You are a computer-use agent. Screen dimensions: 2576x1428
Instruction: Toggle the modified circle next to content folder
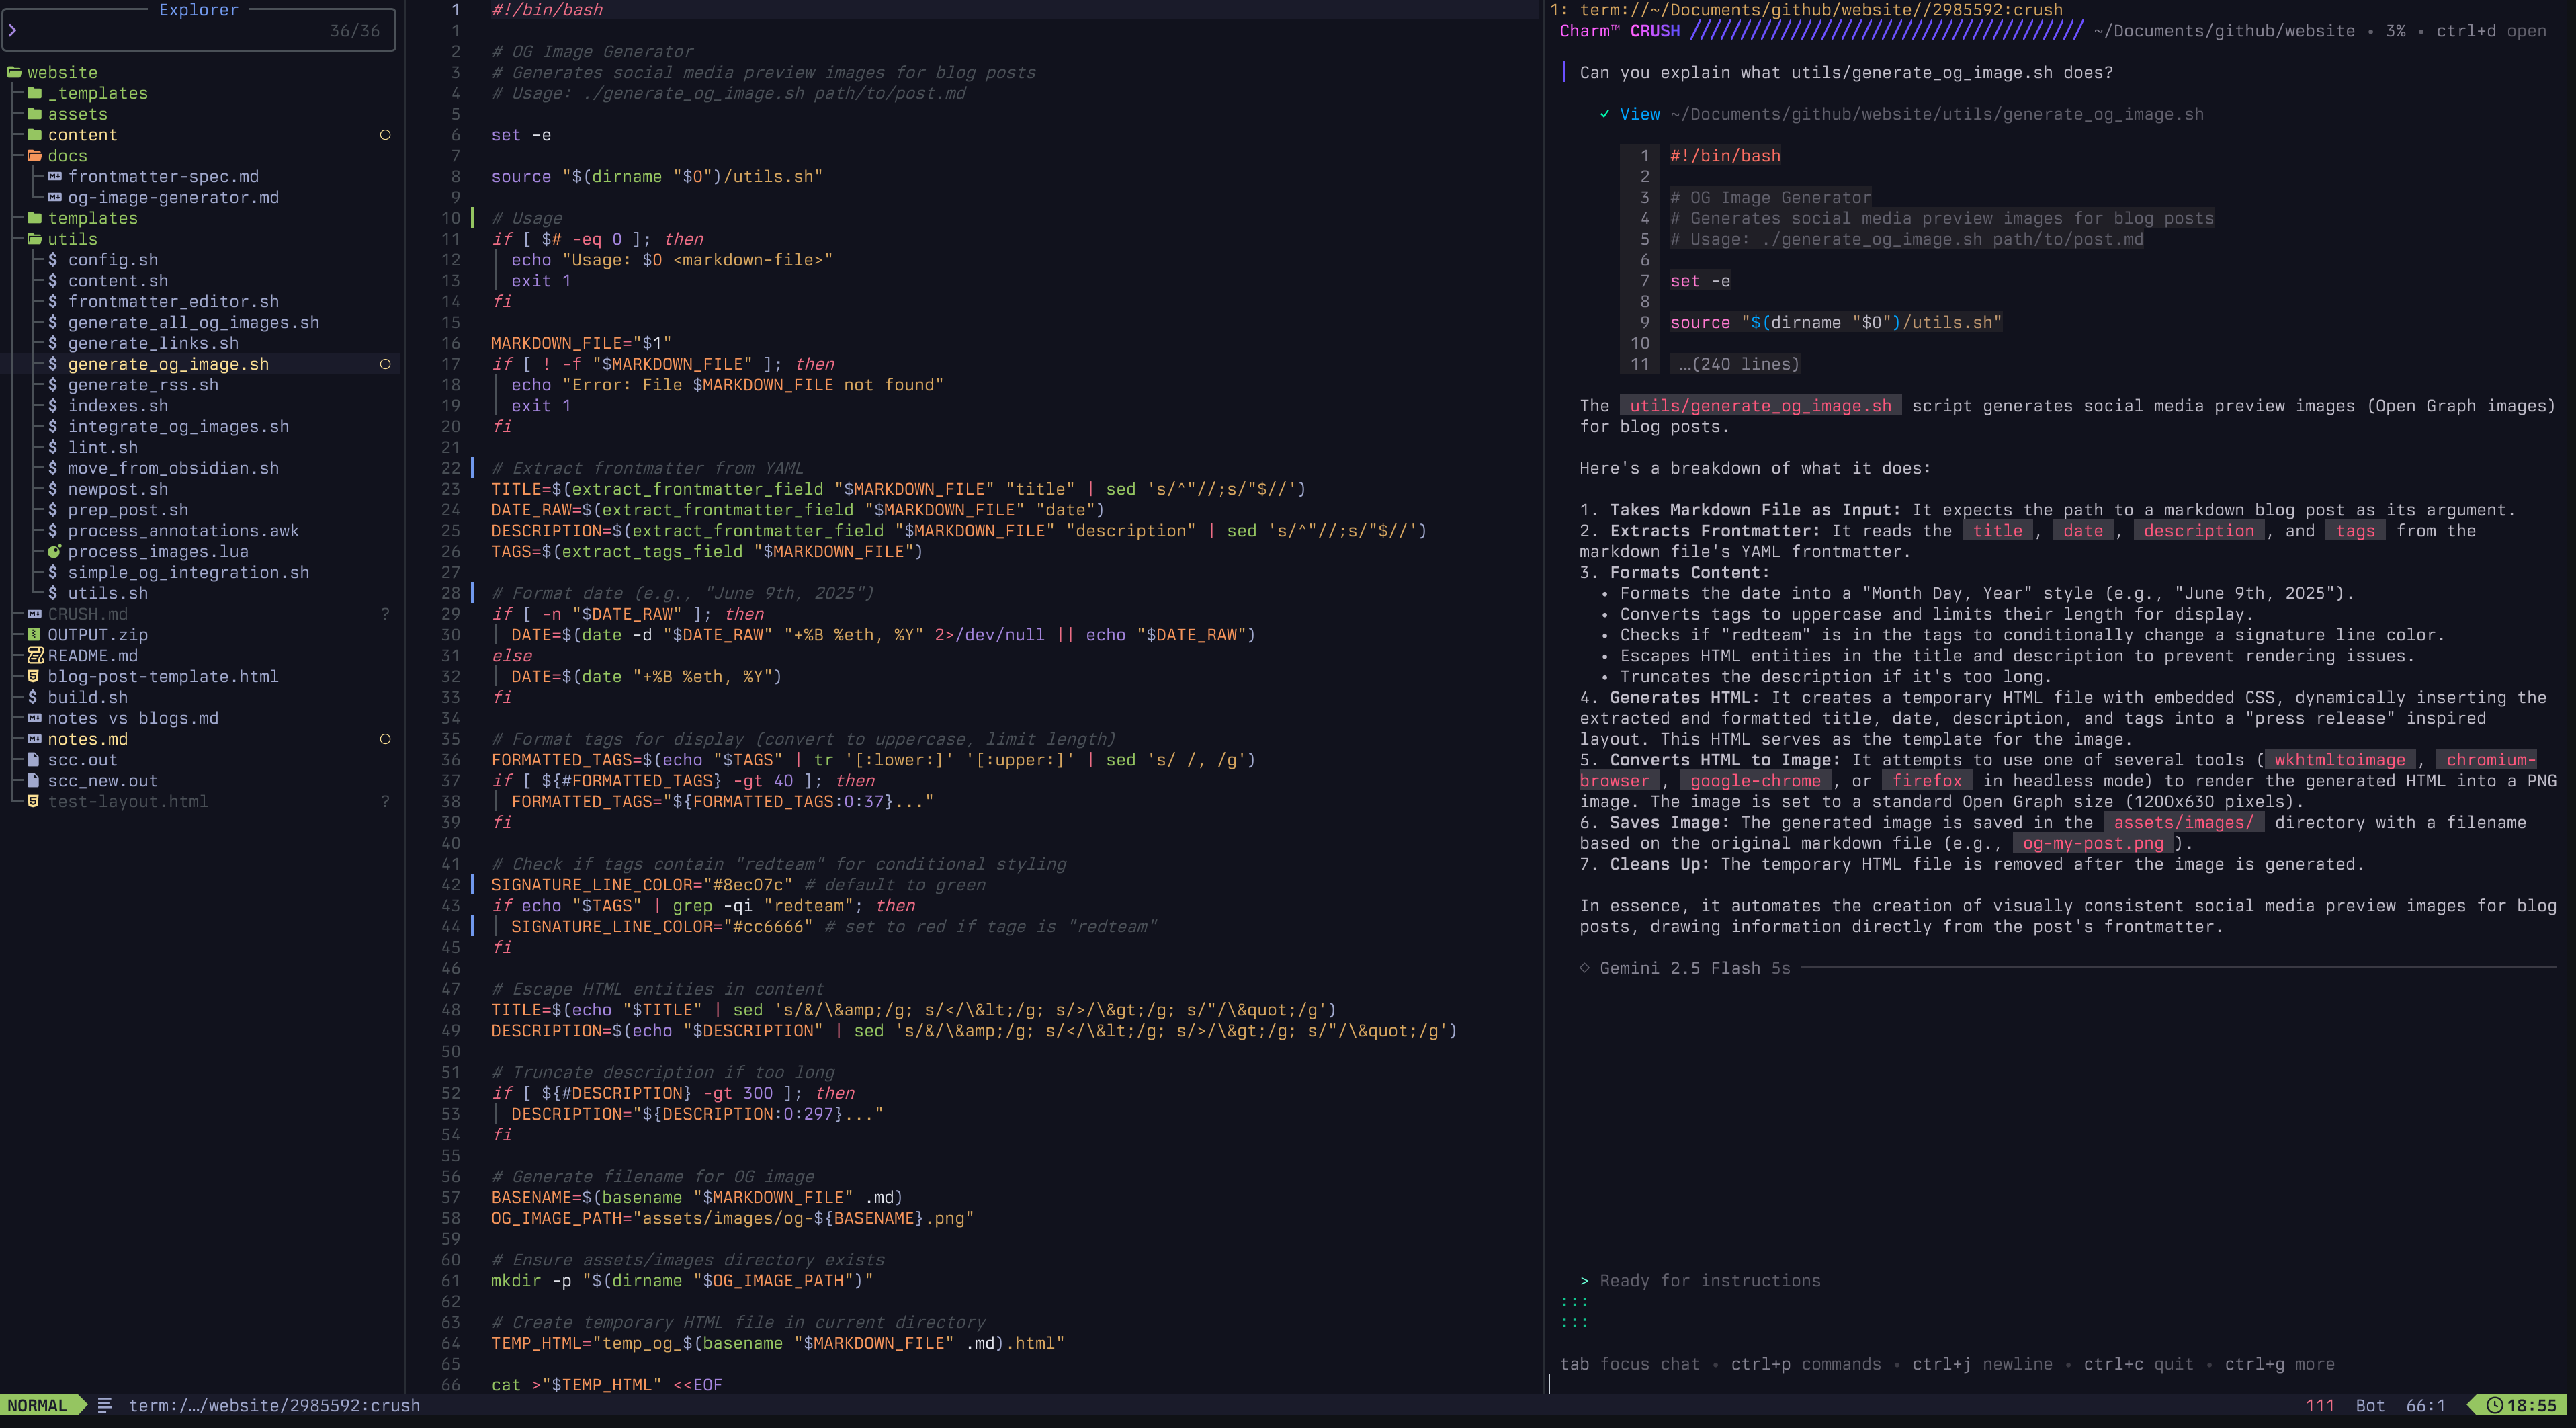[385, 135]
